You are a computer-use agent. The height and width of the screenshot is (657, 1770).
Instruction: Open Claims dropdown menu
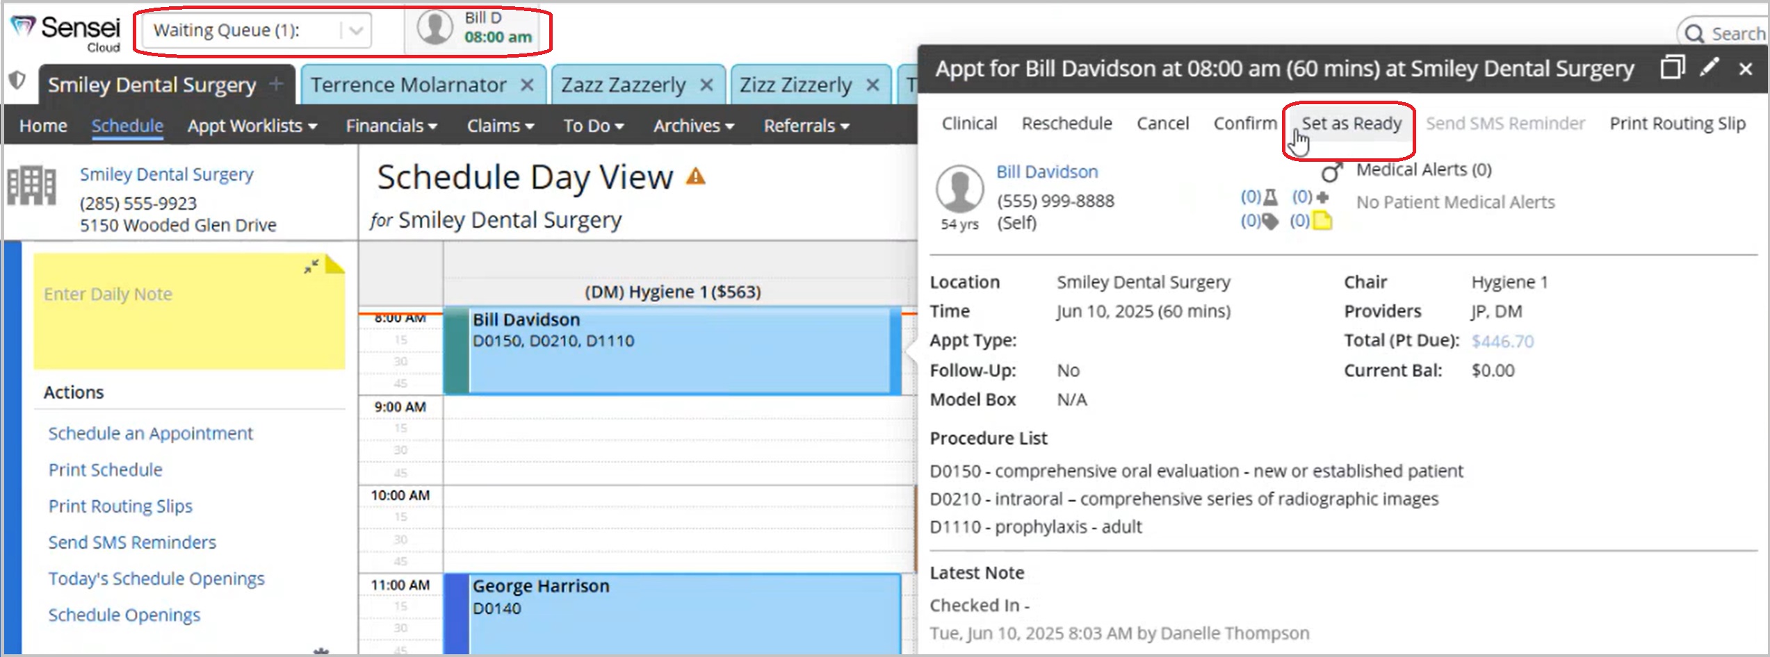501,126
